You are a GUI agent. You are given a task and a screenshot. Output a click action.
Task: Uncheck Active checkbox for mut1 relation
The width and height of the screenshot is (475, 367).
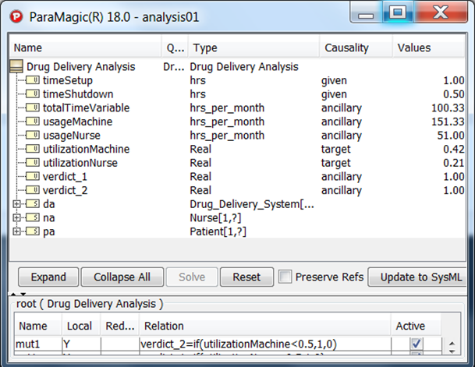click(x=417, y=344)
